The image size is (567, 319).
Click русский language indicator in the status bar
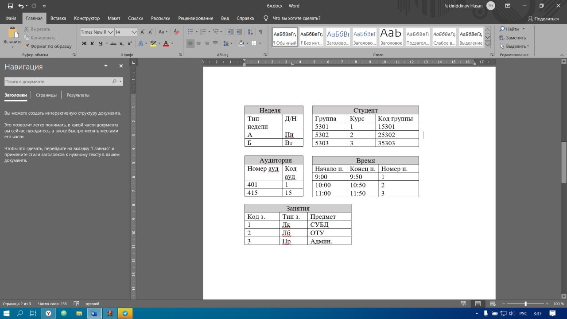(92, 303)
